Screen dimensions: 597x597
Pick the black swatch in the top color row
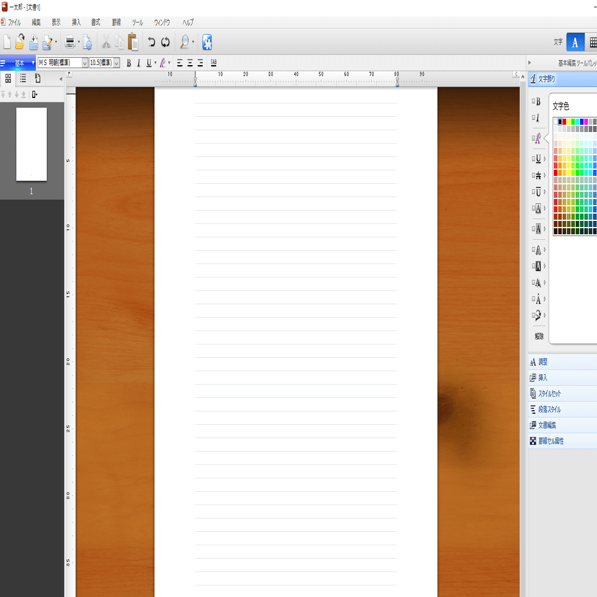pyautogui.click(x=560, y=122)
